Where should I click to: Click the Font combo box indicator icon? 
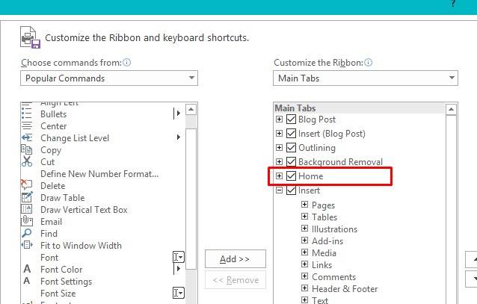179,257
